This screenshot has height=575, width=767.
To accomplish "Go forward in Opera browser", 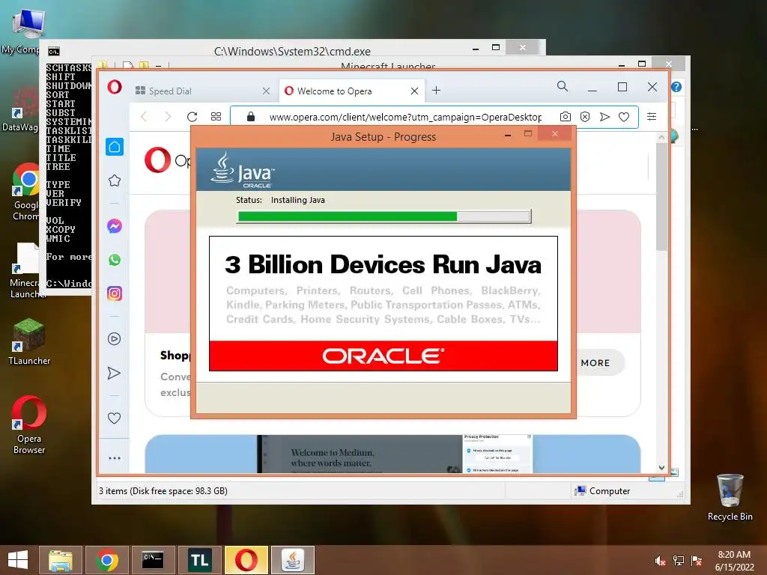I will pos(168,116).
